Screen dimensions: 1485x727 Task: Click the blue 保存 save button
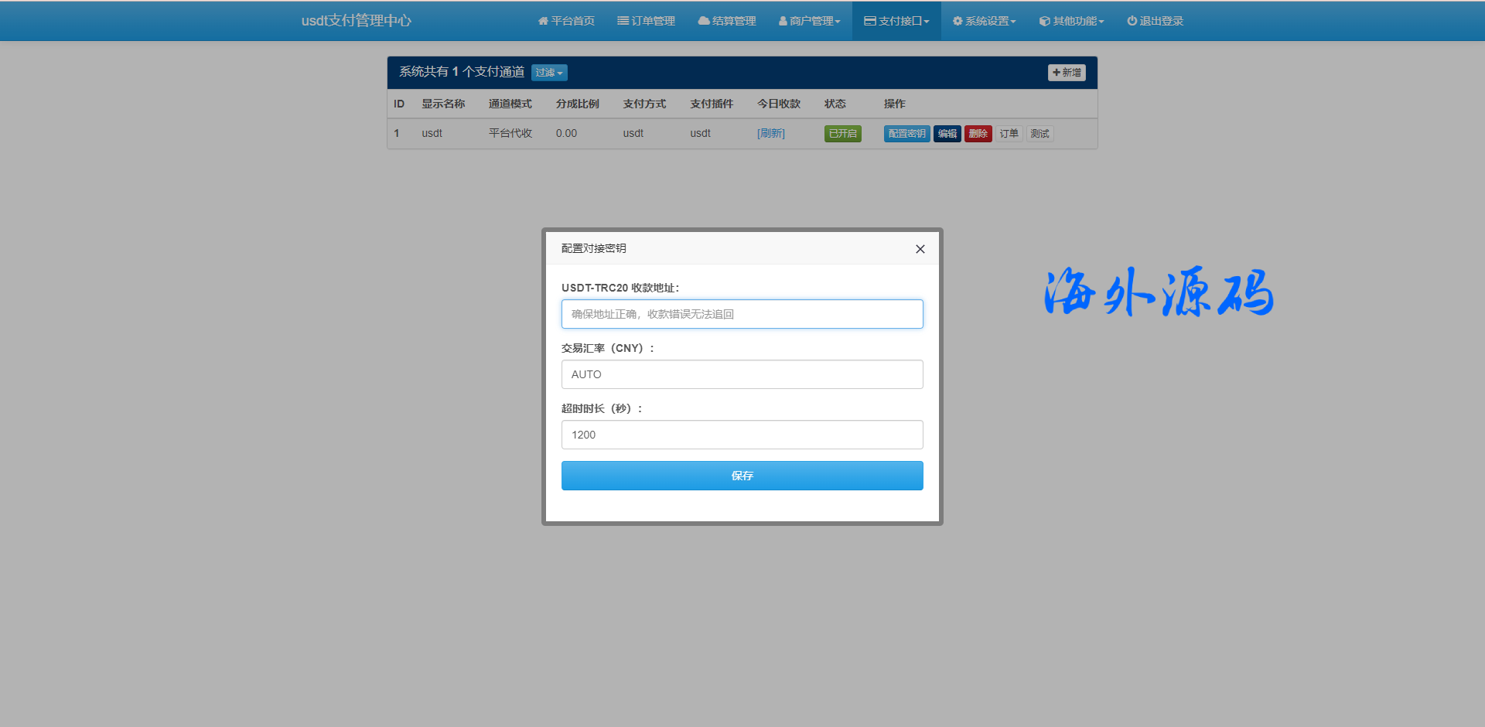742,476
